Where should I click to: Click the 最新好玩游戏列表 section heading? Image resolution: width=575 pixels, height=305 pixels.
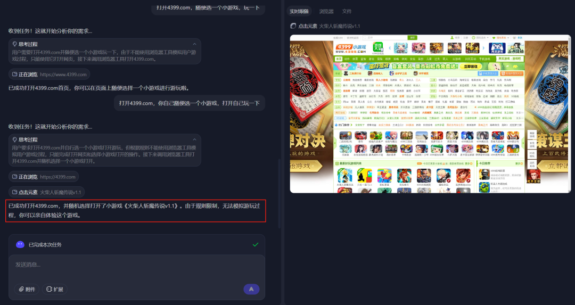[x=350, y=163]
